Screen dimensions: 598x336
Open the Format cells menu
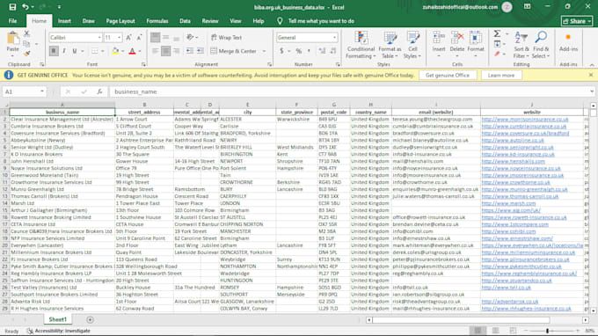tap(476, 44)
